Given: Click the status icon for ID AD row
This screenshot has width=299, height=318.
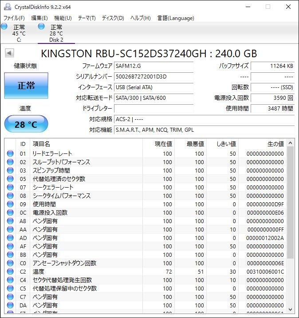Looking at the screenshot, I should (10, 238).
